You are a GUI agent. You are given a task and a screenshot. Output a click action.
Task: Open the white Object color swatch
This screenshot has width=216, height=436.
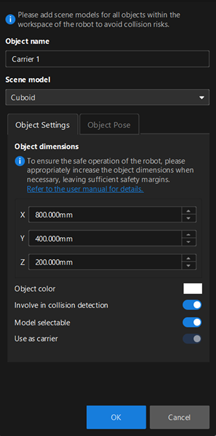point(193,289)
